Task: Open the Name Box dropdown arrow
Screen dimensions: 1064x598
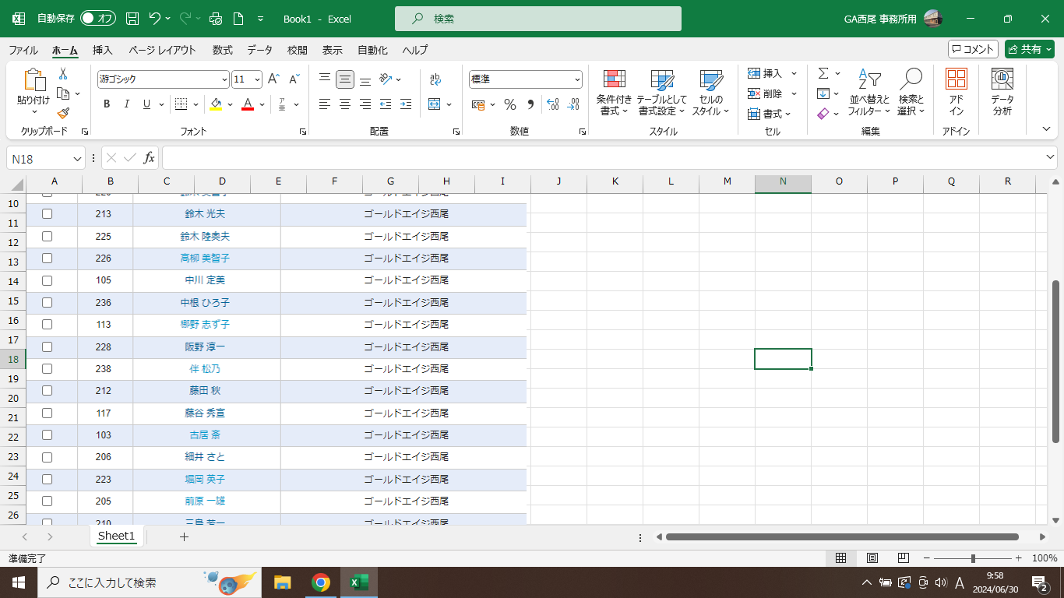Action: coord(77,159)
